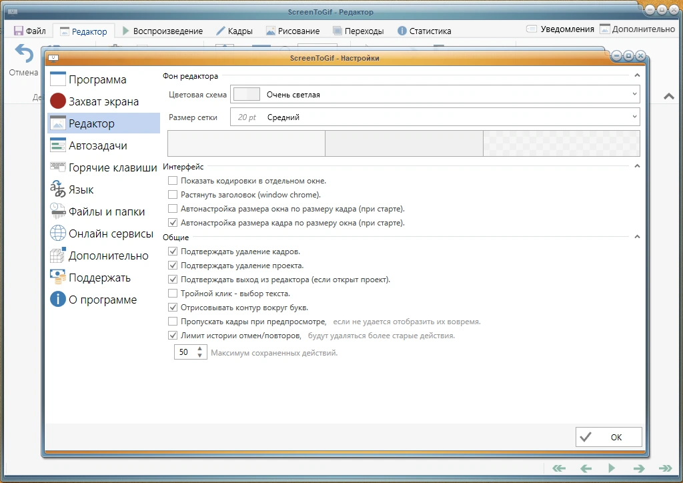
Task: Click the Программа sidebar icon
Action: (x=57, y=79)
